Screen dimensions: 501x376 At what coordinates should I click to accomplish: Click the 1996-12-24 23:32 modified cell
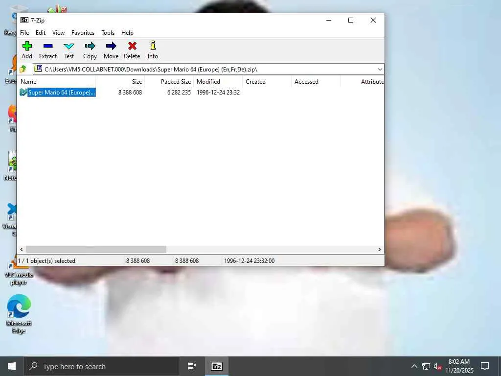click(x=218, y=93)
